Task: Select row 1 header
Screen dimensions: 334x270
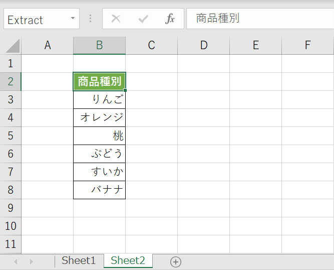Action: point(11,64)
